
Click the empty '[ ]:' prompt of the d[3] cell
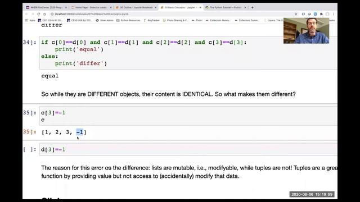30,150
